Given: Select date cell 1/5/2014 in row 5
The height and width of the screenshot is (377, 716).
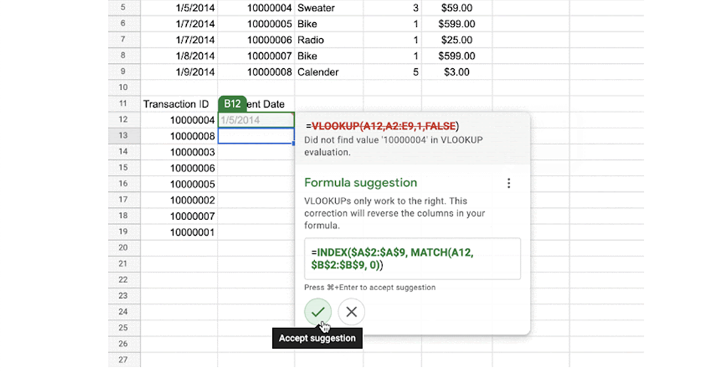Looking at the screenshot, I should click(x=179, y=8).
